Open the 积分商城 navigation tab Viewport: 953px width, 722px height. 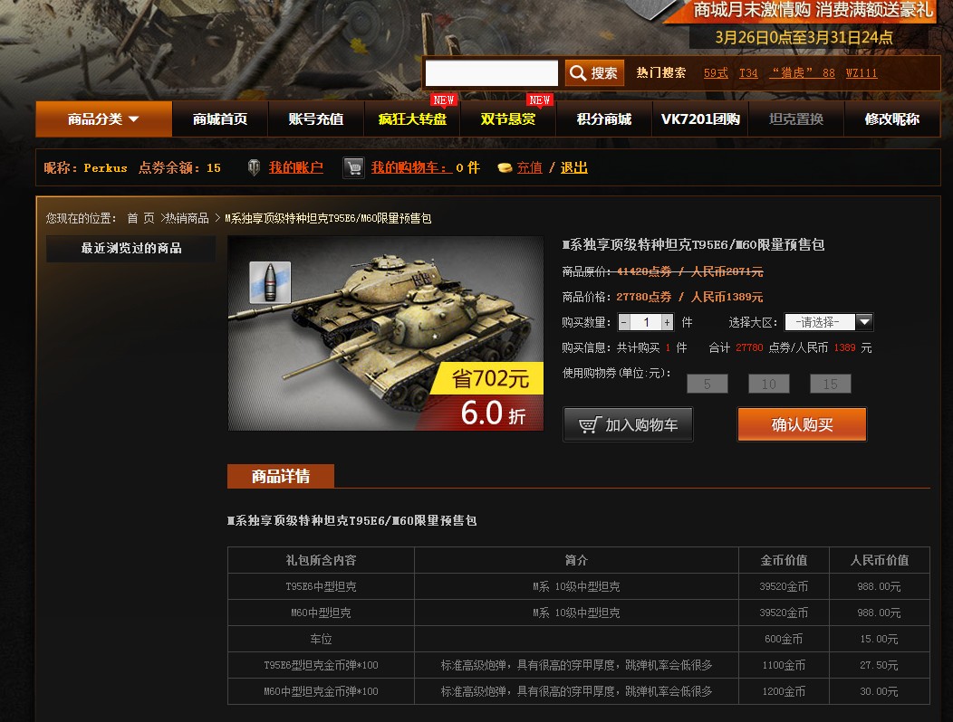click(x=604, y=119)
